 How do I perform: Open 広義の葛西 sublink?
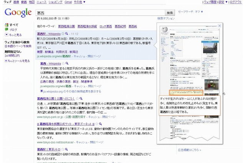tap(47, 81)
